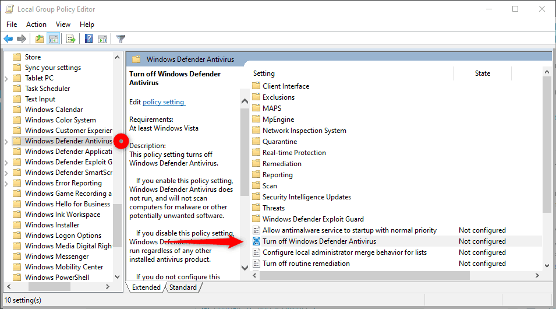
Task: Expand the Windows Defender Exploit Guard tree node
Action: click(x=6, y=162)
